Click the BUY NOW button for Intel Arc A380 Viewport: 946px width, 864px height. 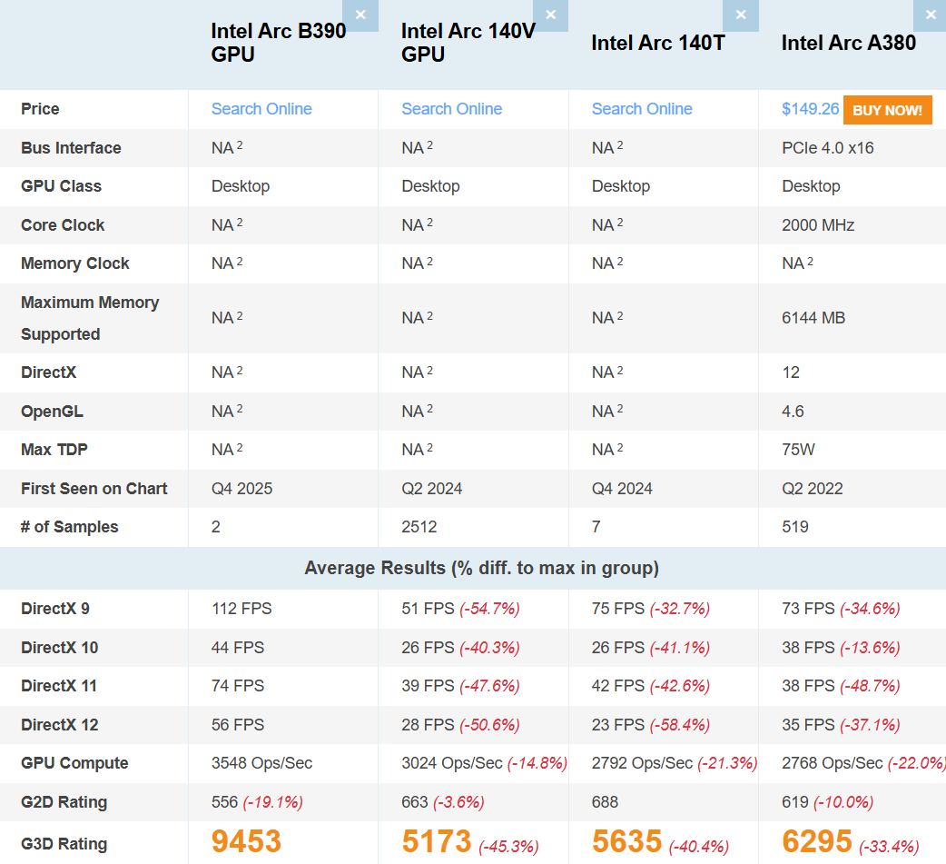[887, 109]
